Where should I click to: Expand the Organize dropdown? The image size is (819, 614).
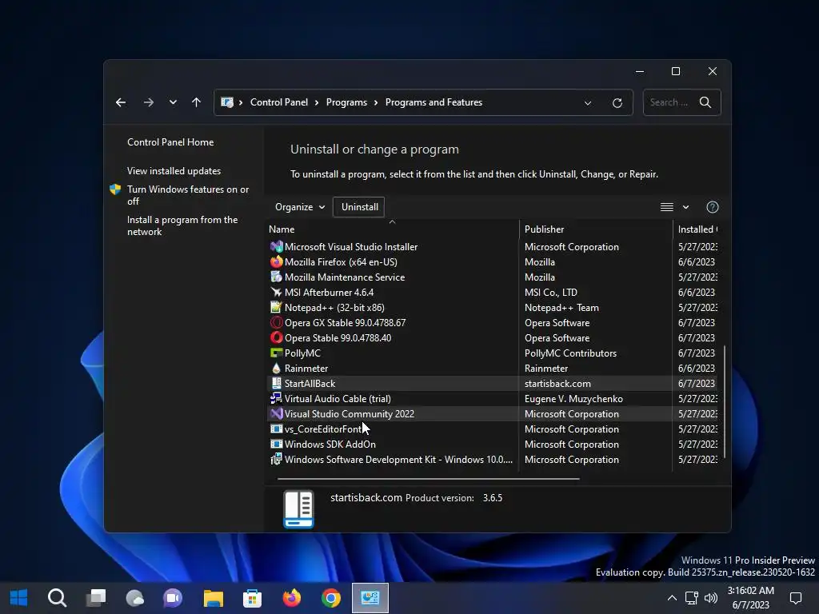300,207
